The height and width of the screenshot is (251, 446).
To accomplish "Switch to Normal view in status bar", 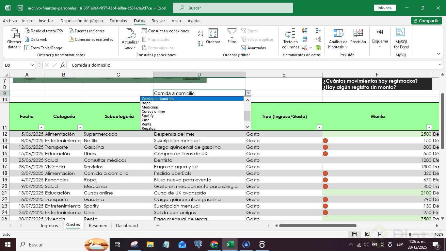I will pyautogui.click(x=354, y=234).
